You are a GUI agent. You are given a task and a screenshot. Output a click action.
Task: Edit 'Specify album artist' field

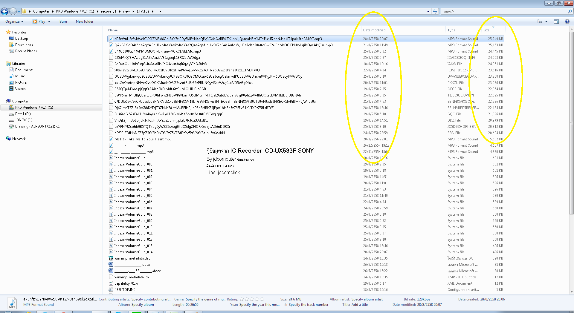pyautogui.click(x=367, y=299)
